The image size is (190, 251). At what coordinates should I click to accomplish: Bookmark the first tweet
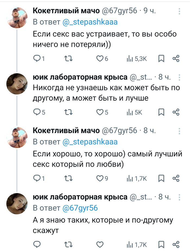pos(161,59)
